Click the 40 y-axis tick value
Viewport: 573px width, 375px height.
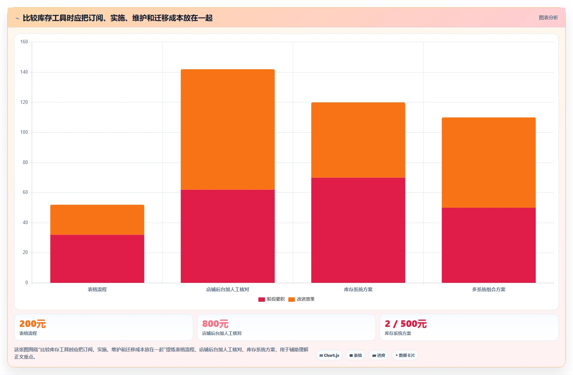[25, 223]
